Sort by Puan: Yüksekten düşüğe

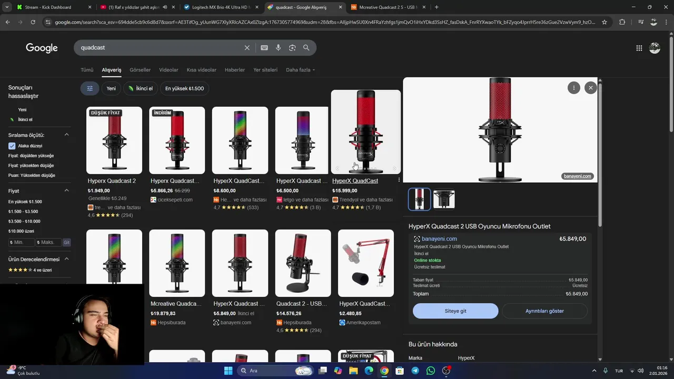pyautogui.click(x=32, y=175)
